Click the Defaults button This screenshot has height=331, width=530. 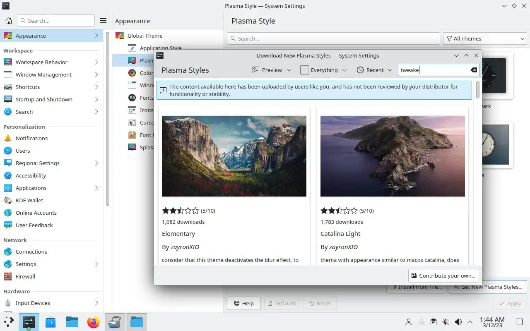click(282, 303)
